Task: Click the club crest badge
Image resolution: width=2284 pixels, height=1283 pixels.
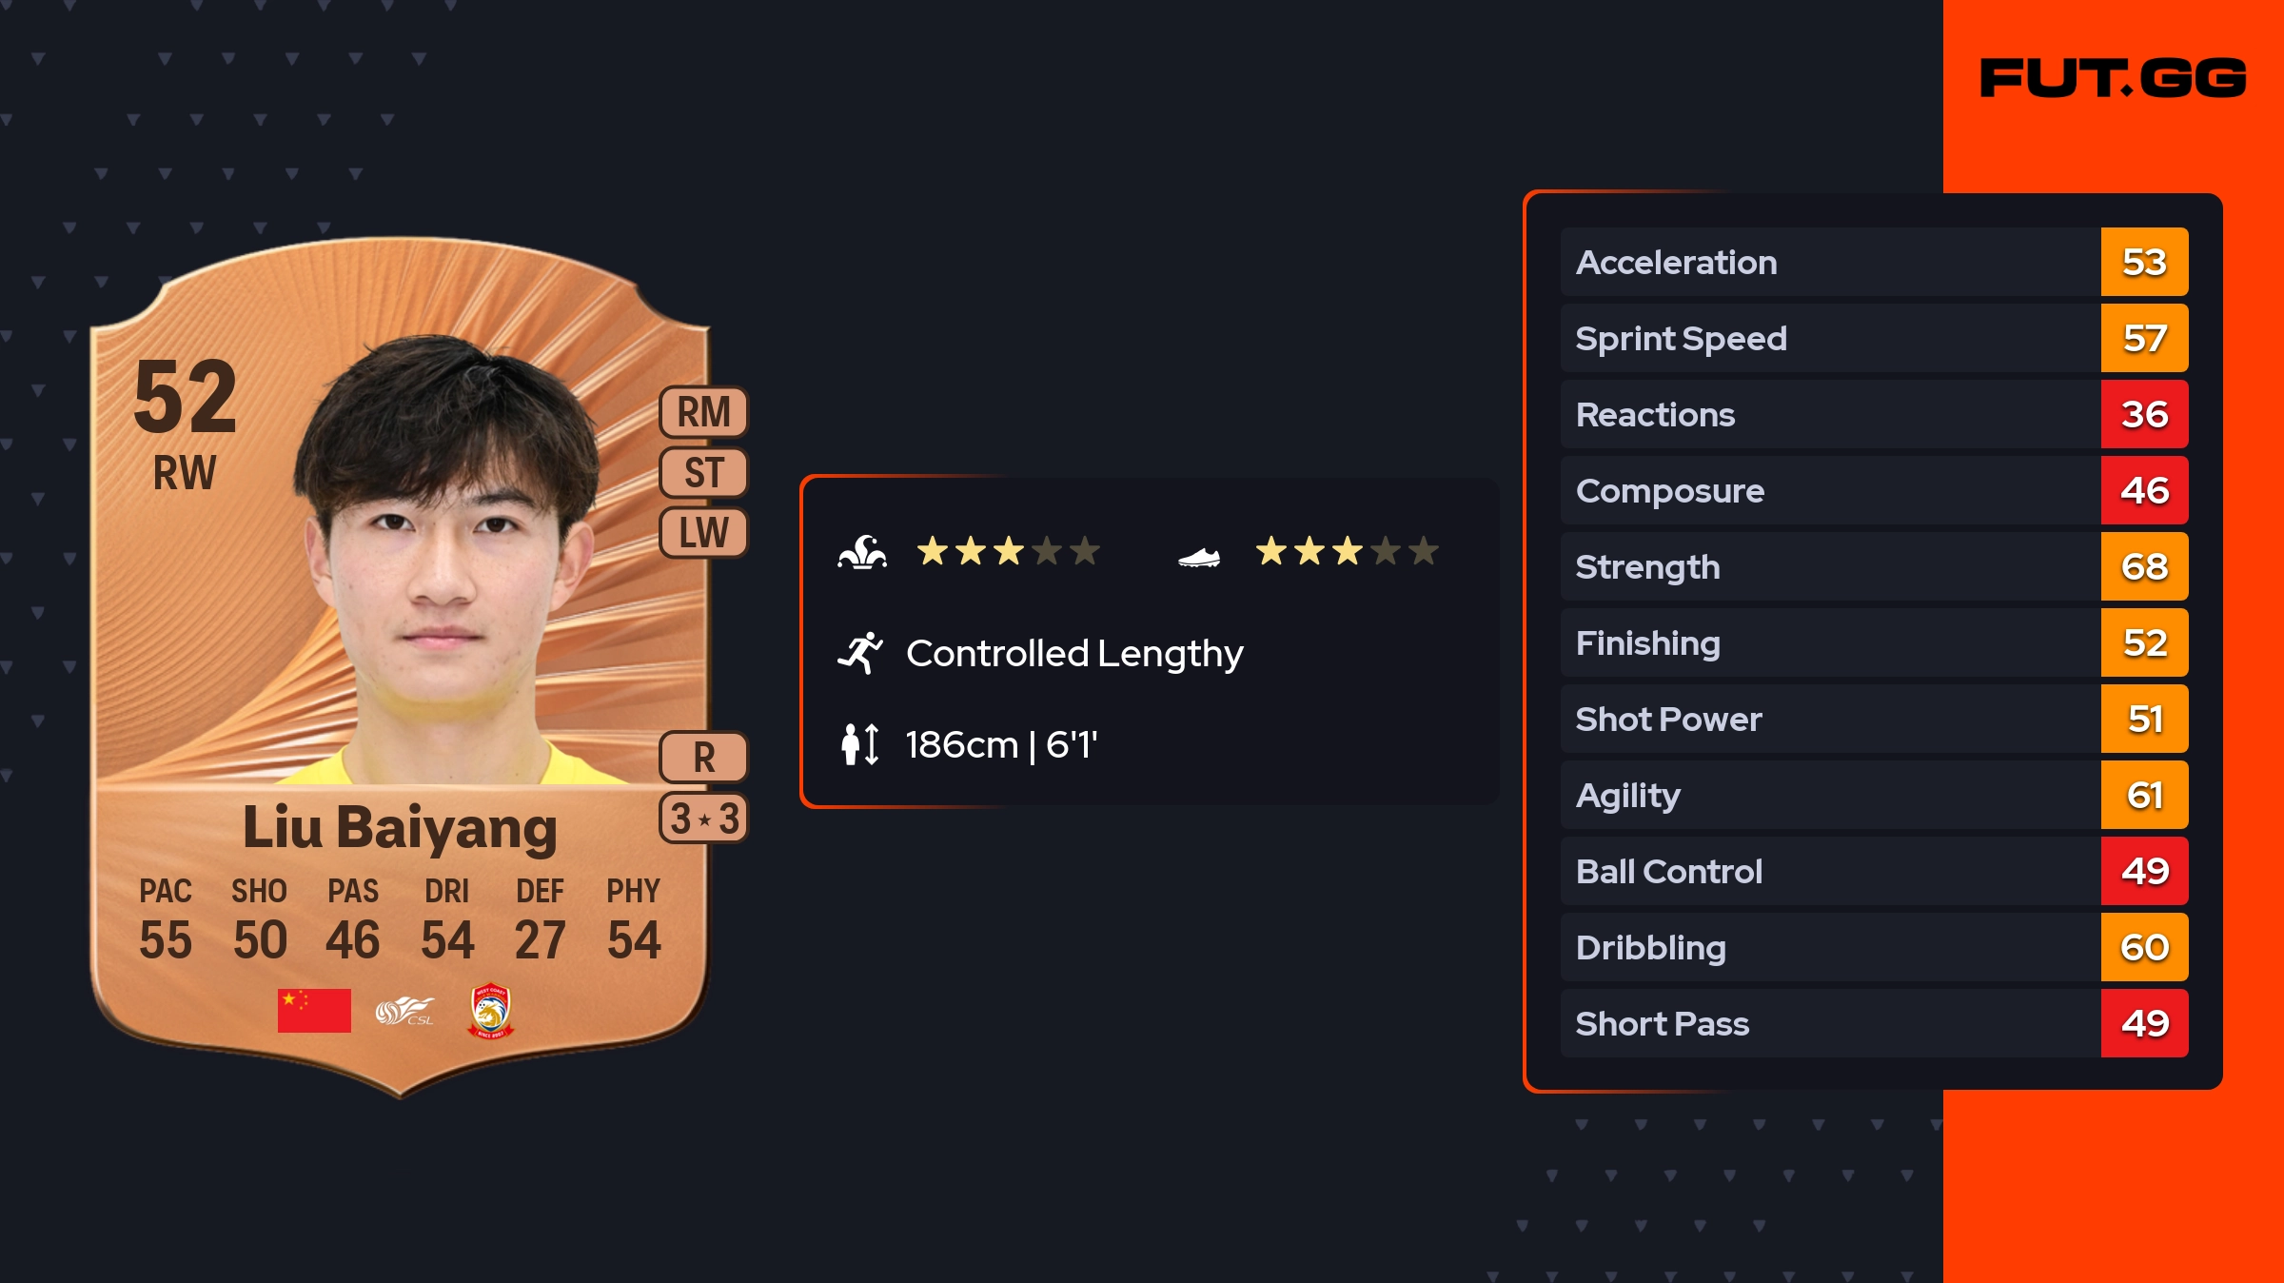Action: coord(491,1011)
